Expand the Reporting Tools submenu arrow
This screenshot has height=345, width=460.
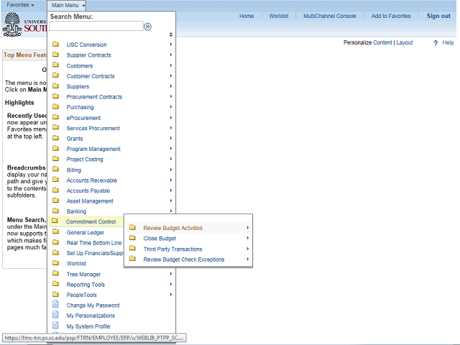[x=171, y=285]
